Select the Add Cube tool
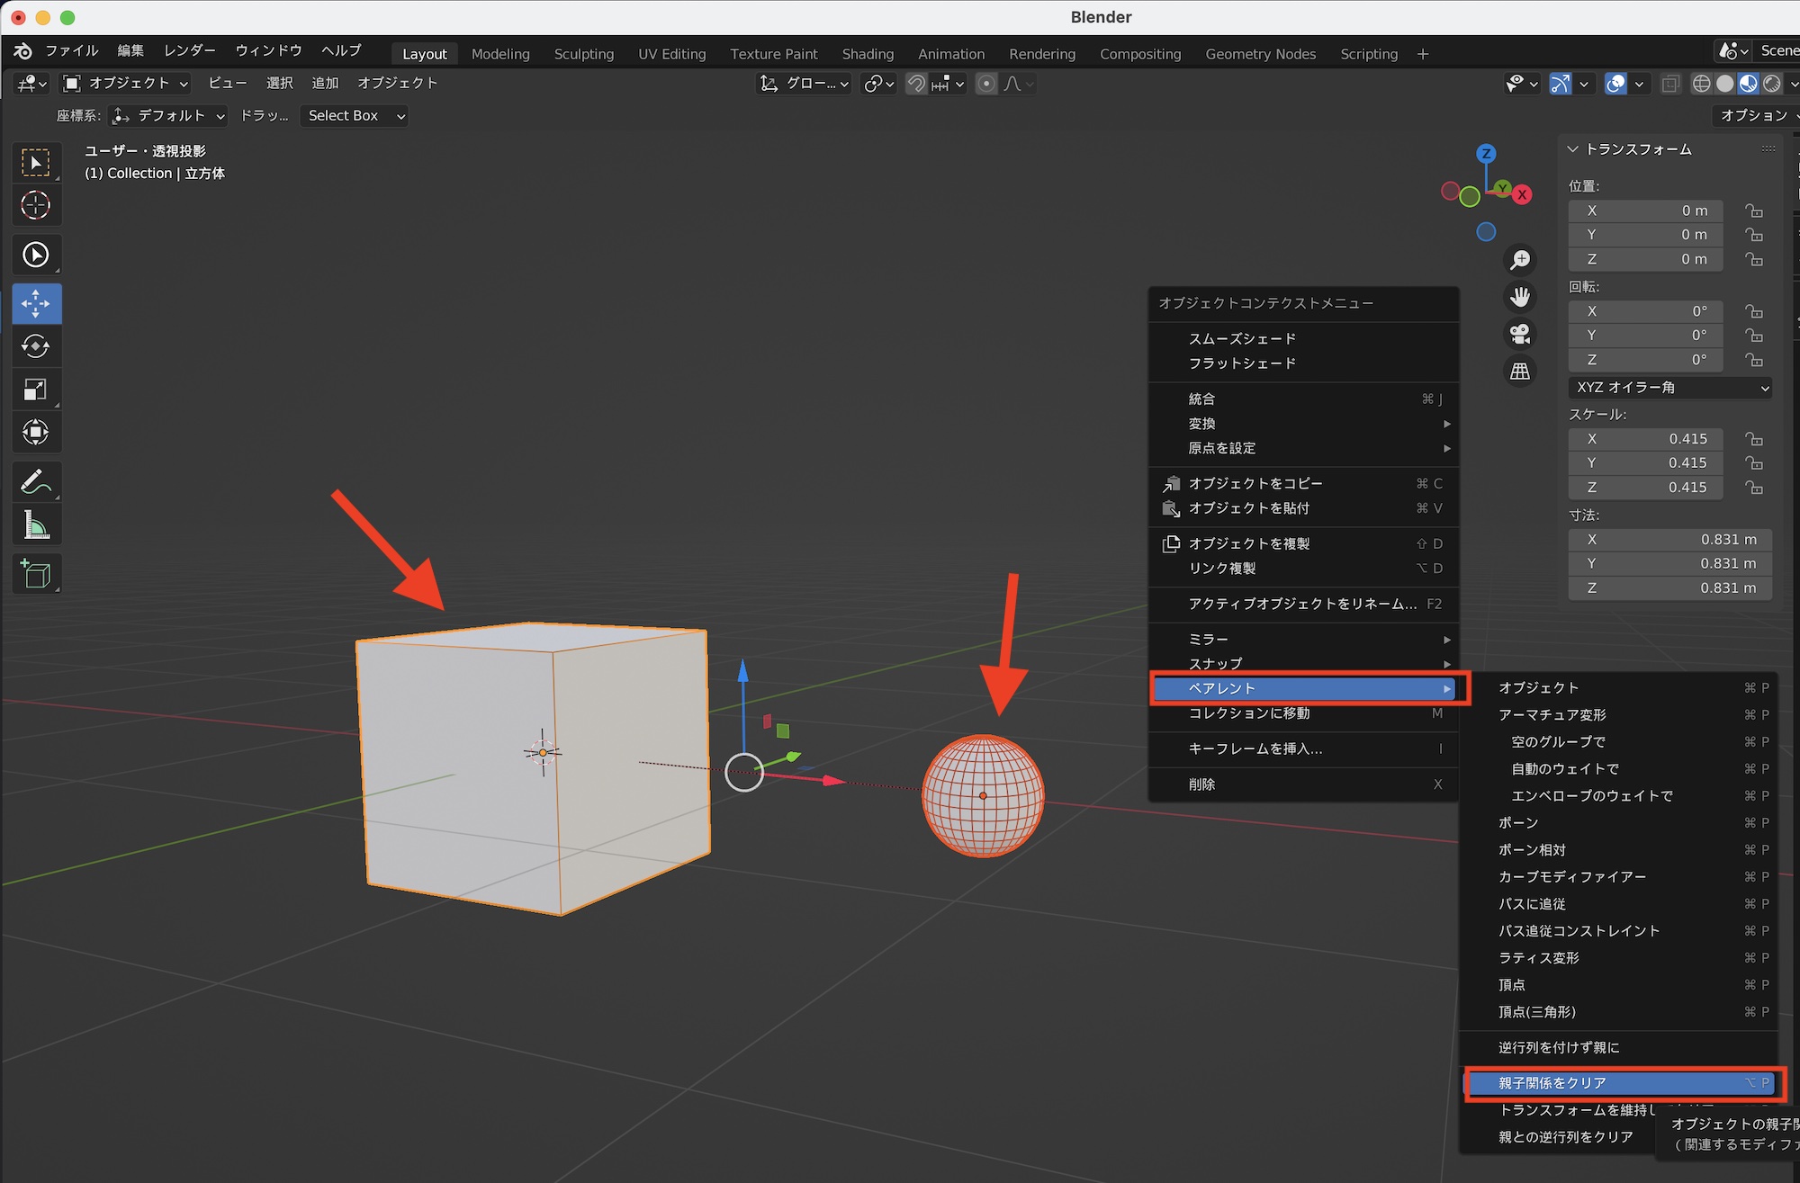Screen dimensions: 1800x1183 [36, 574]
